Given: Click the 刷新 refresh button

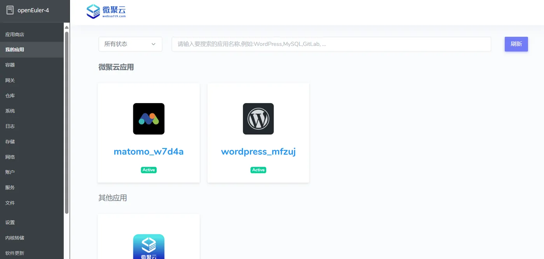Looking at the screenshot, I should (x=516, y=44).
